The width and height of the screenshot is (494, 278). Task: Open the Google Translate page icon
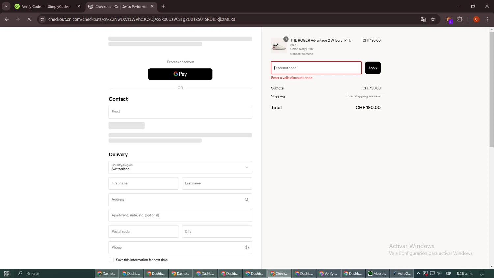coord(423,19)
